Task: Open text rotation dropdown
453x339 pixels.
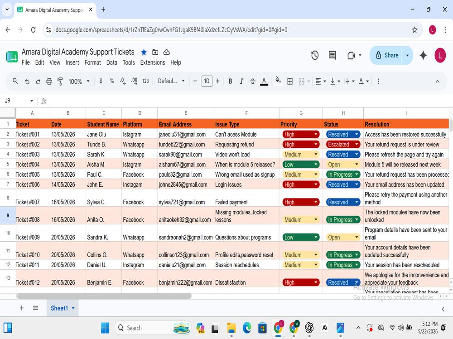Action: pos(363,81)
